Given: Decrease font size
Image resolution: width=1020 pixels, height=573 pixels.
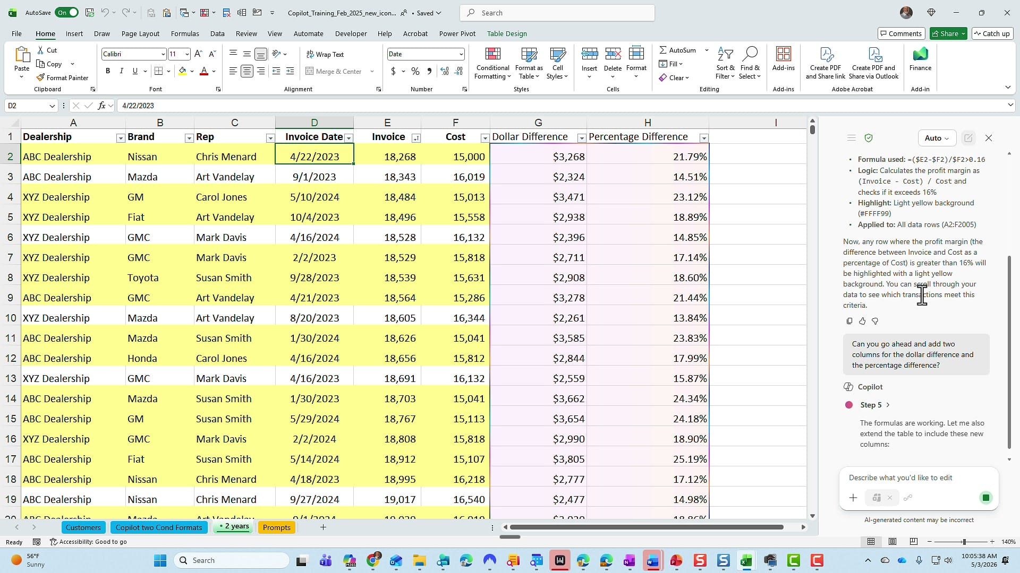Looking at the screenshot, I should pyautogui.click(x=212, y=54).
